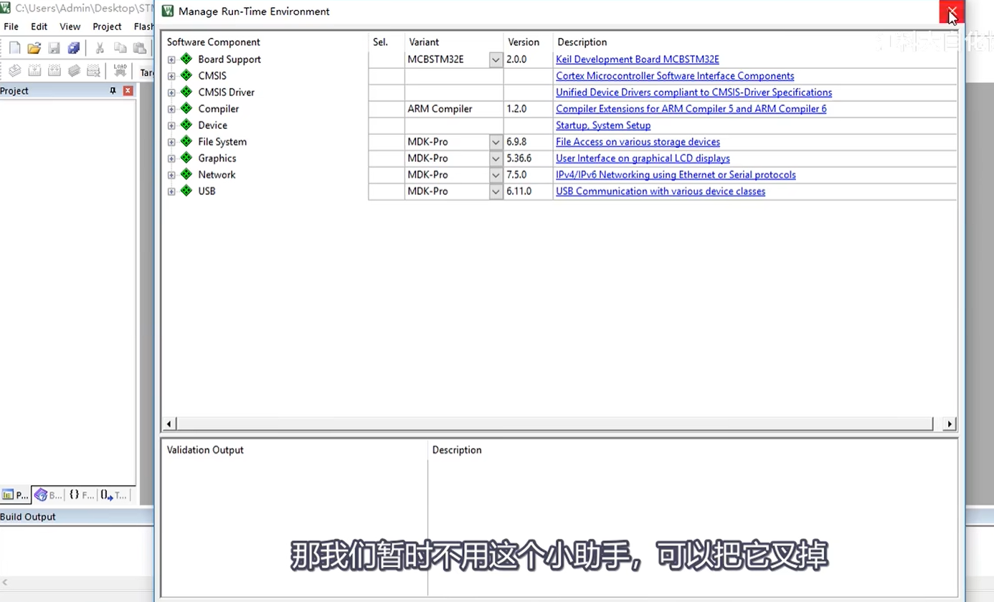The width and height of the screenshot is (994, 602).
Task: Click the green diamond icon beside USB
Action: click(x=186, y=191)
